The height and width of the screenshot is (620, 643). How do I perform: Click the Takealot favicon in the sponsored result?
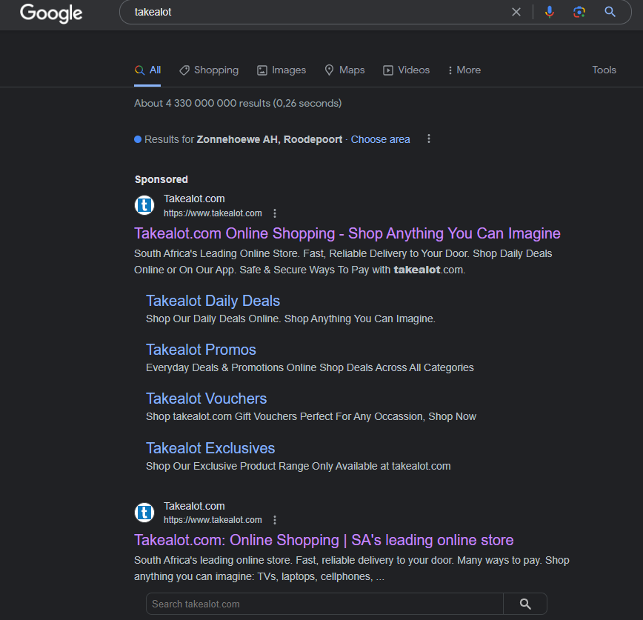point(144,205)
